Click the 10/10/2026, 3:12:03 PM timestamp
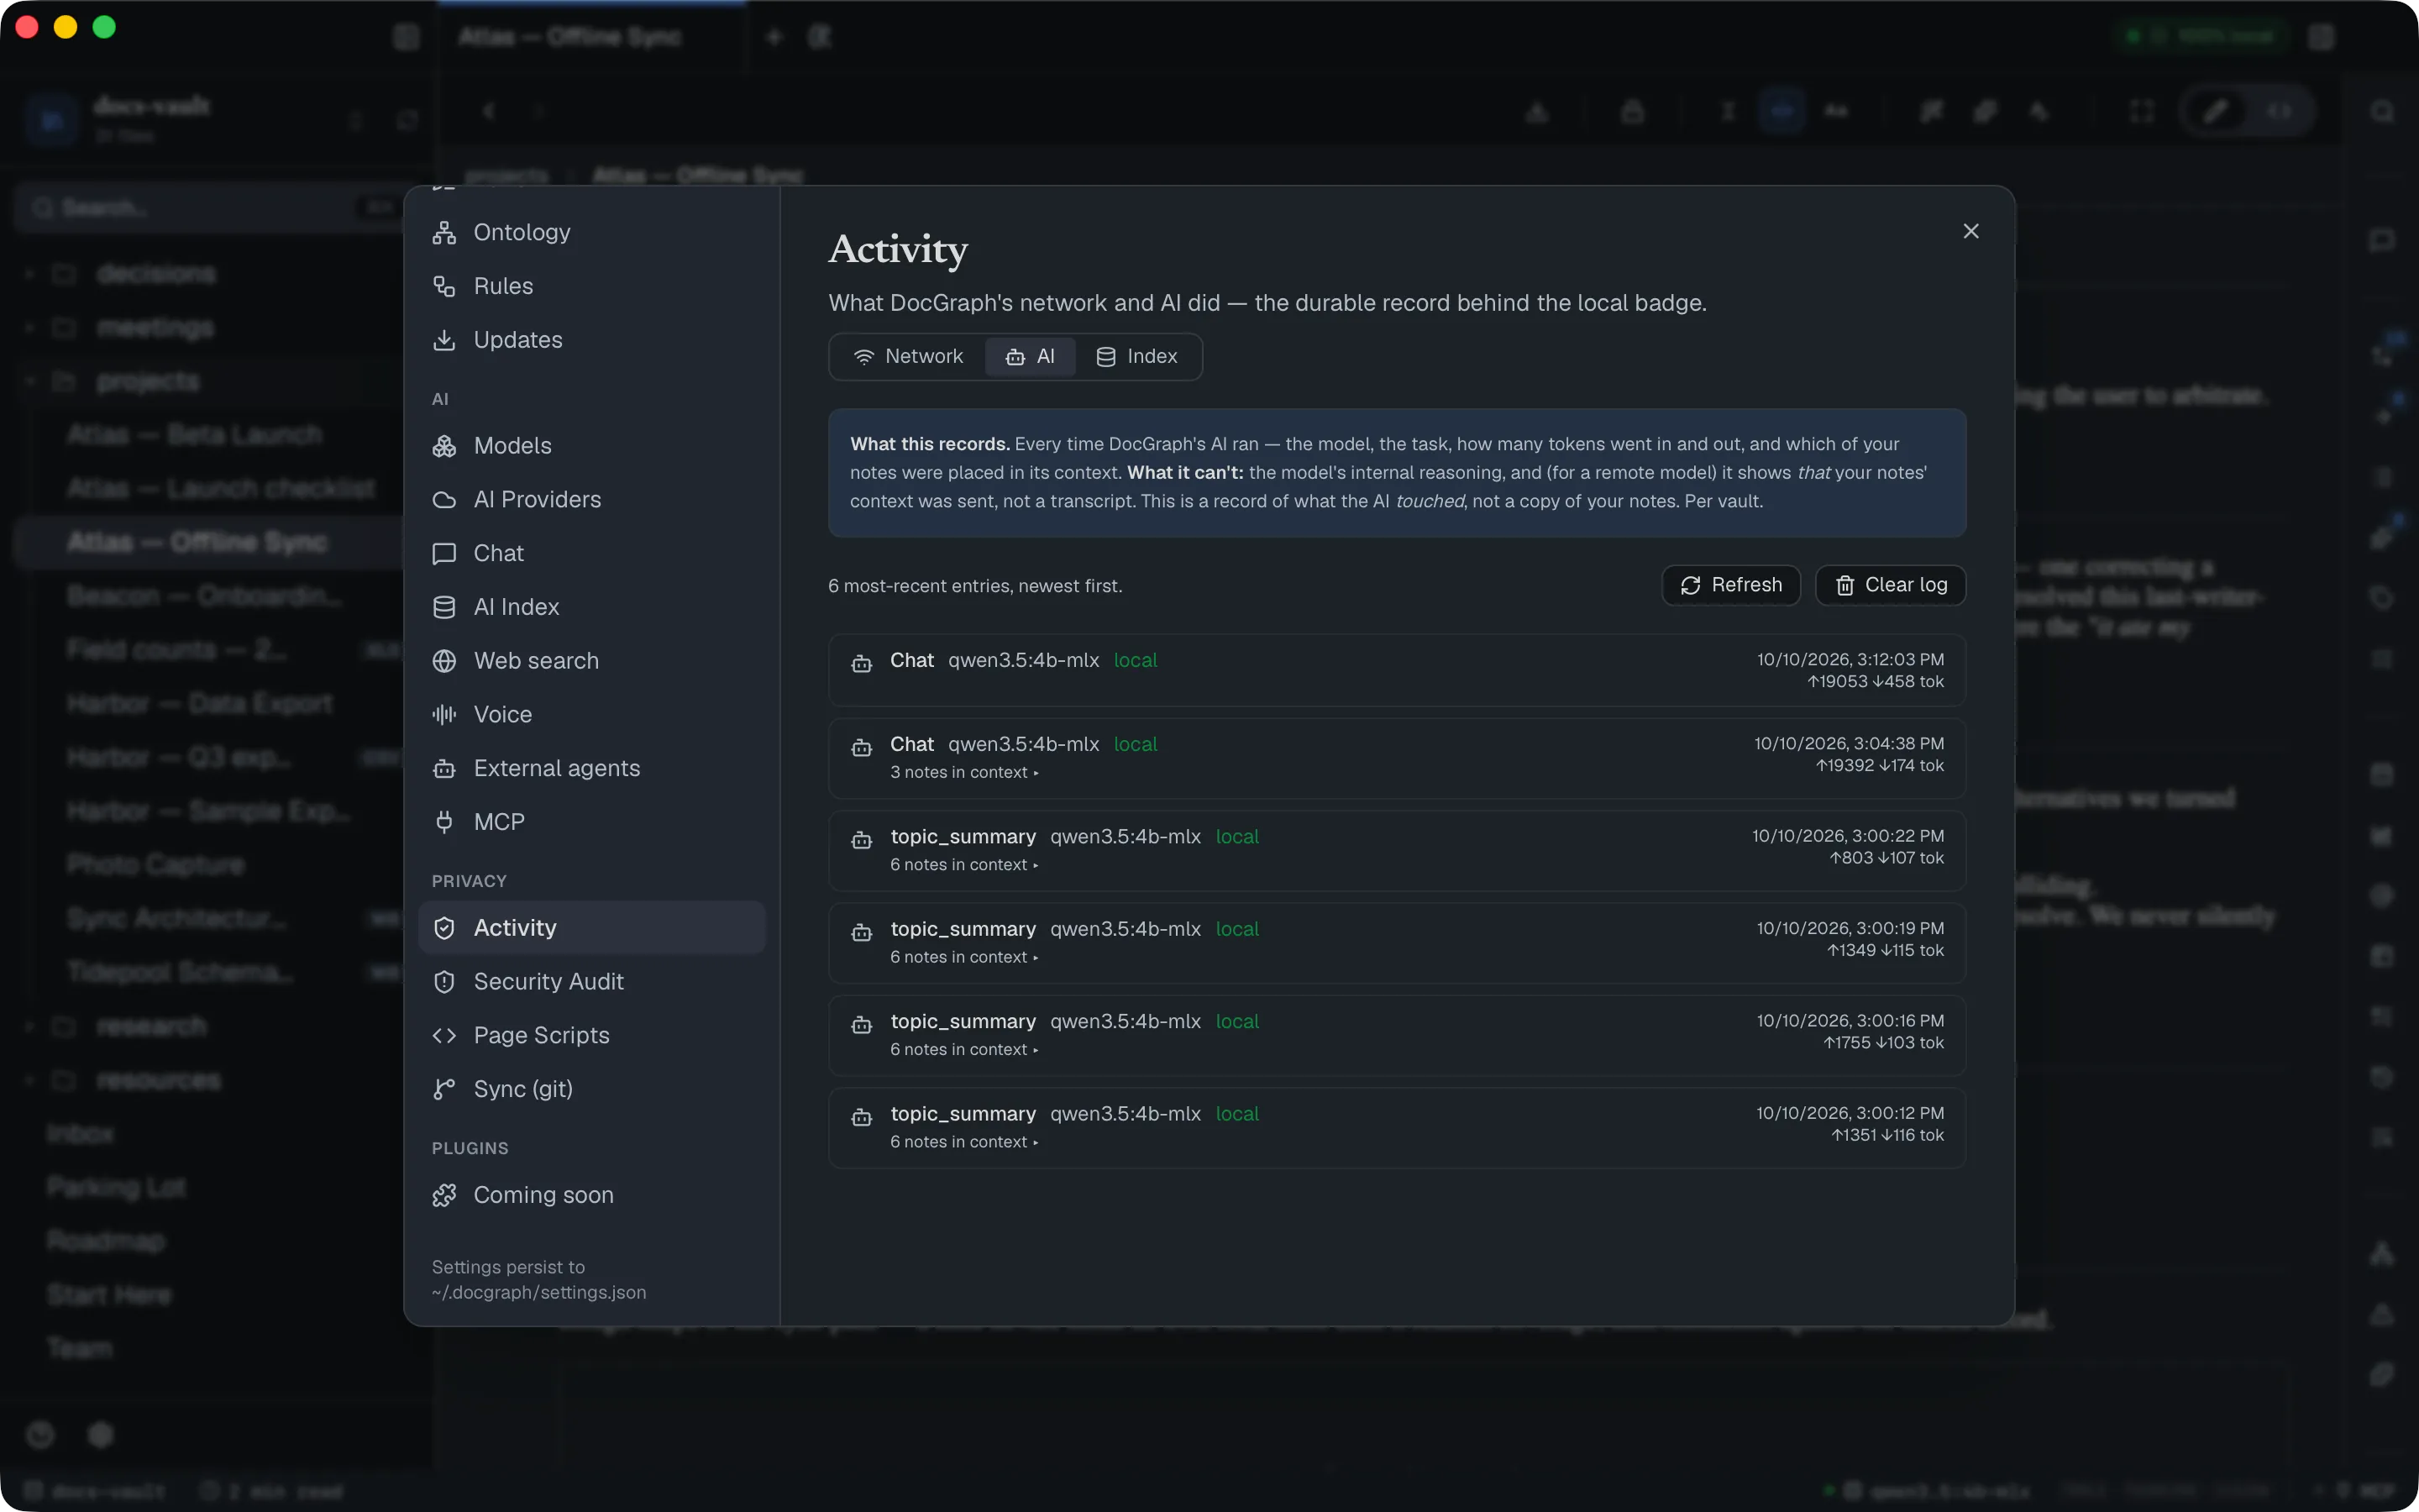 pyautogui.click(x=1850, y=660)
